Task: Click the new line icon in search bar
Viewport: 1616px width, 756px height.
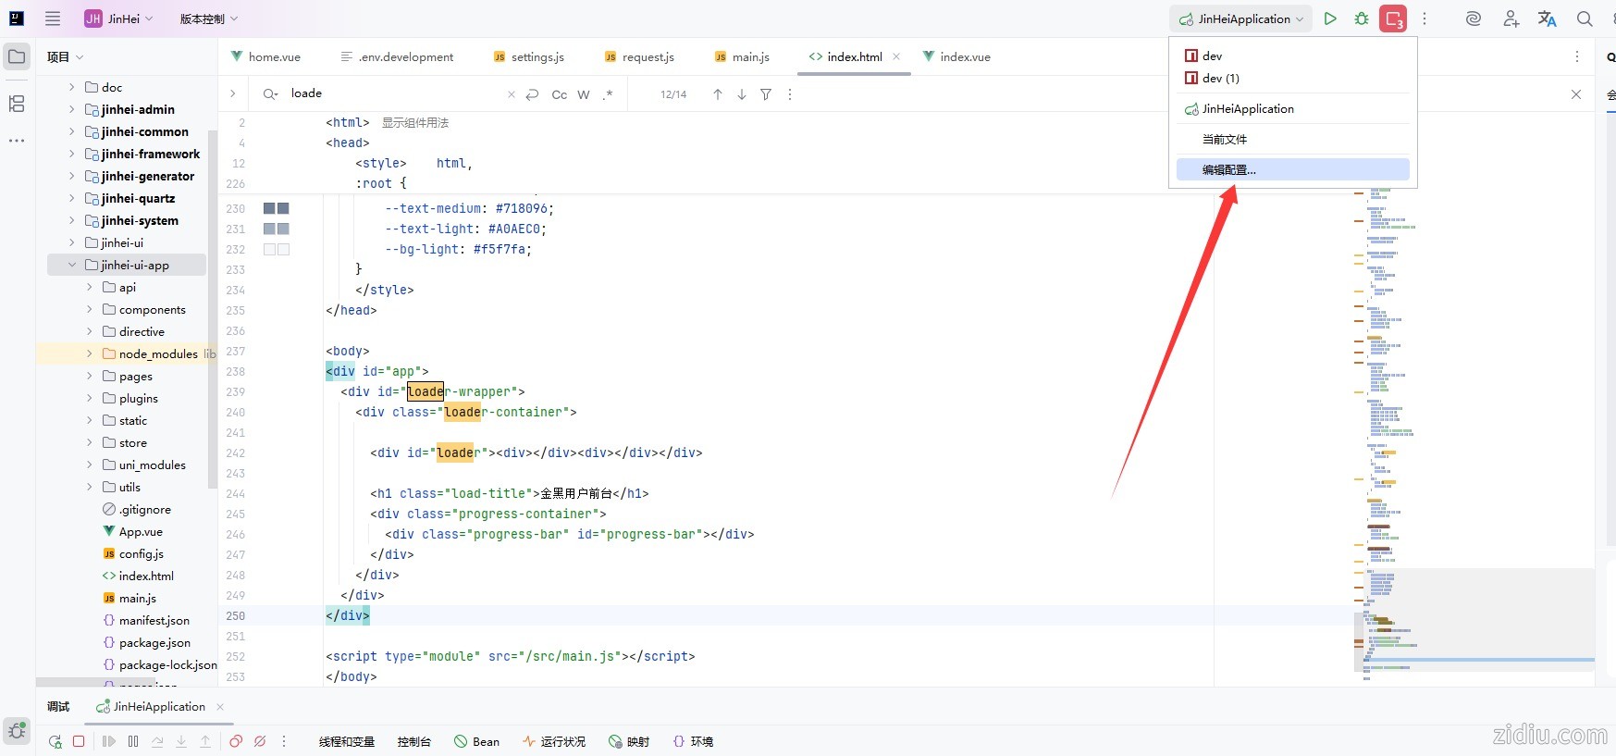Action: click(x=532, y=94)
